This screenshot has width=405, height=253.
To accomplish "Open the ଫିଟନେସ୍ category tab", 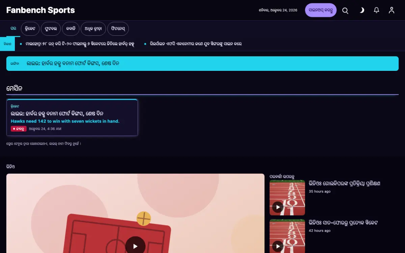I will click(x=118, y=29).
